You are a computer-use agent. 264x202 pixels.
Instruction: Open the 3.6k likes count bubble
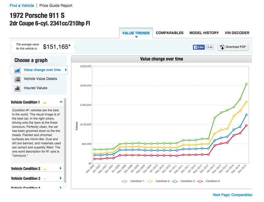(210, 47)
